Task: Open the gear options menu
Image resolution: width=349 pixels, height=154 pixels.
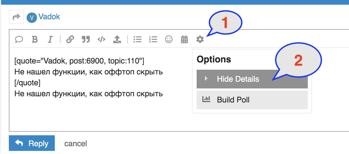Action: 200,39
